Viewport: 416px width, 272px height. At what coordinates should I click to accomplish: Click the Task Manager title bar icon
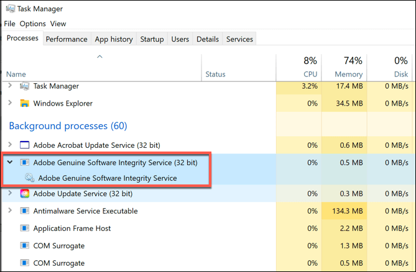[9, 9]
